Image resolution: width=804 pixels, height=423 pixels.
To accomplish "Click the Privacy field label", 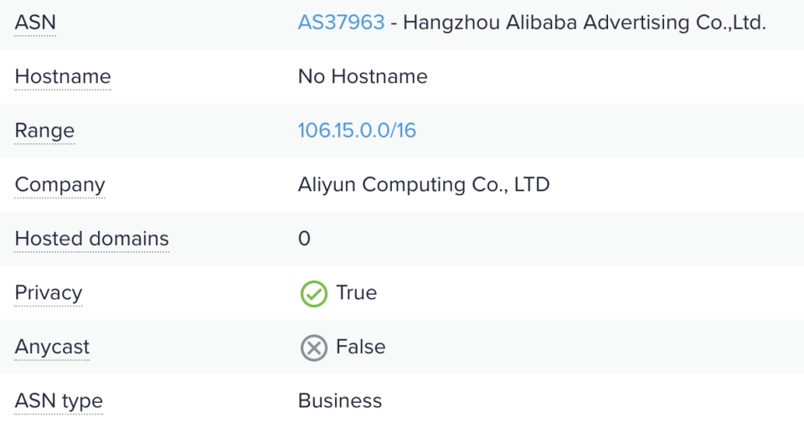I will click(49, 293).
